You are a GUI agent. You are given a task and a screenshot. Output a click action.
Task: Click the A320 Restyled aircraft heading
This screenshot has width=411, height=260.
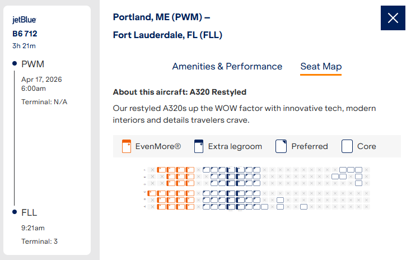click(179, 92)
